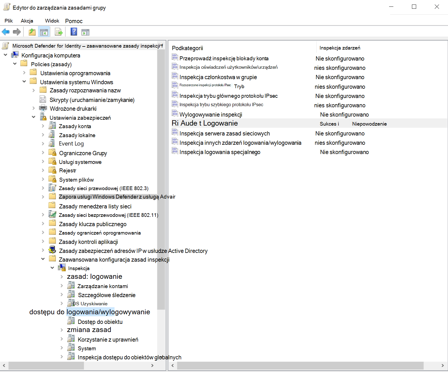Click the Inspekcja logowania specjalnego policy icon
The height and width of the screenshot is (372, 448).
pyautogui.click(x=175, y=151)
